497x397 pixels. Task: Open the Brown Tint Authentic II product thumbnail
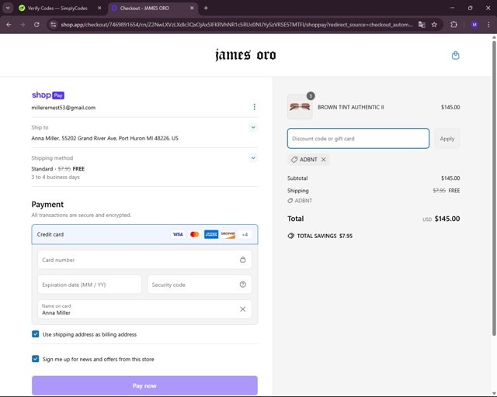pos(300,107)
